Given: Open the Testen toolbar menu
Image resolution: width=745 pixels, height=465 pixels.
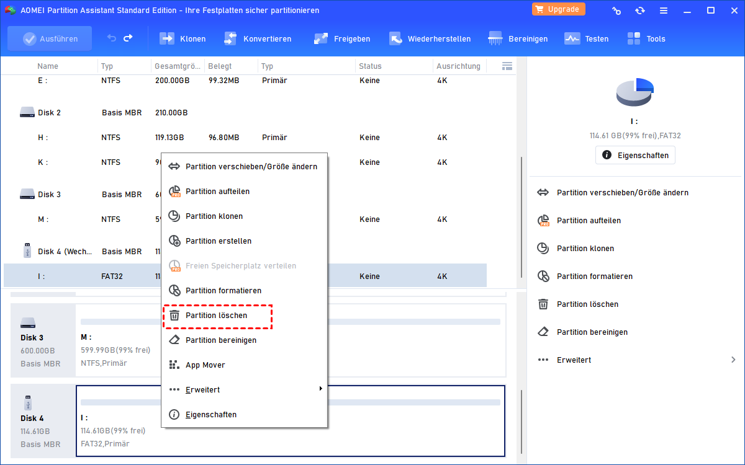Looking at the screenshot, I should 586,38.
